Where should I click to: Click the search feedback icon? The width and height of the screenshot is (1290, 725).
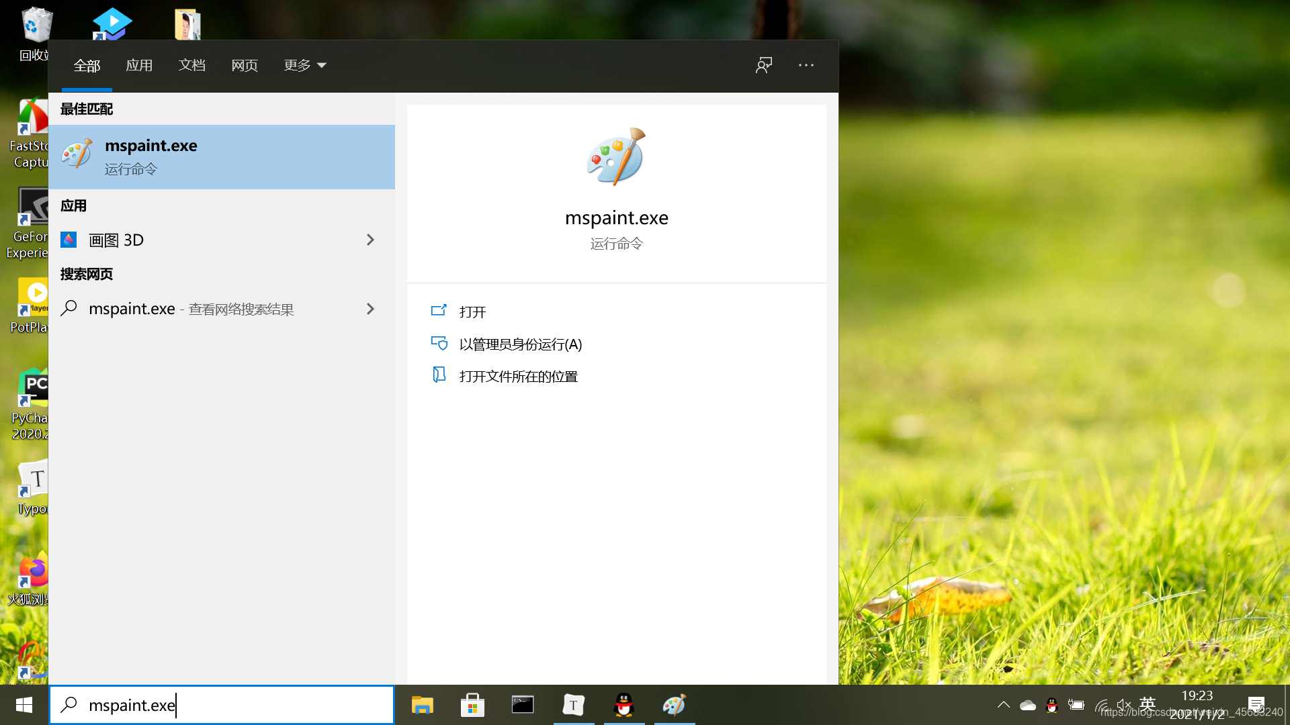point(764,65)
